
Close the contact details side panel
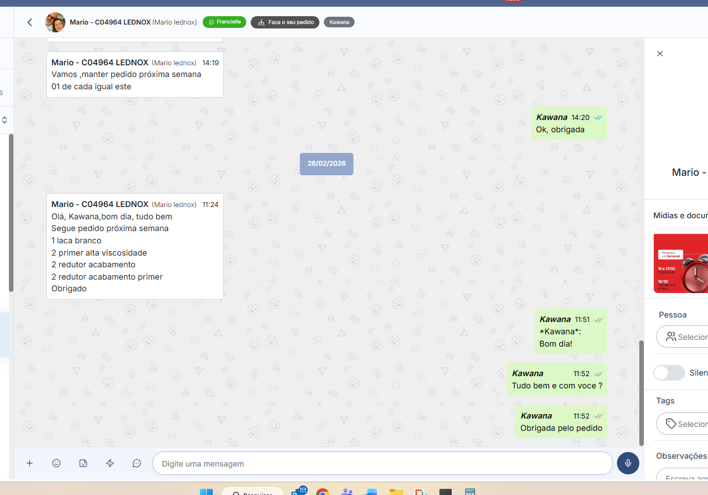(660, 54)
